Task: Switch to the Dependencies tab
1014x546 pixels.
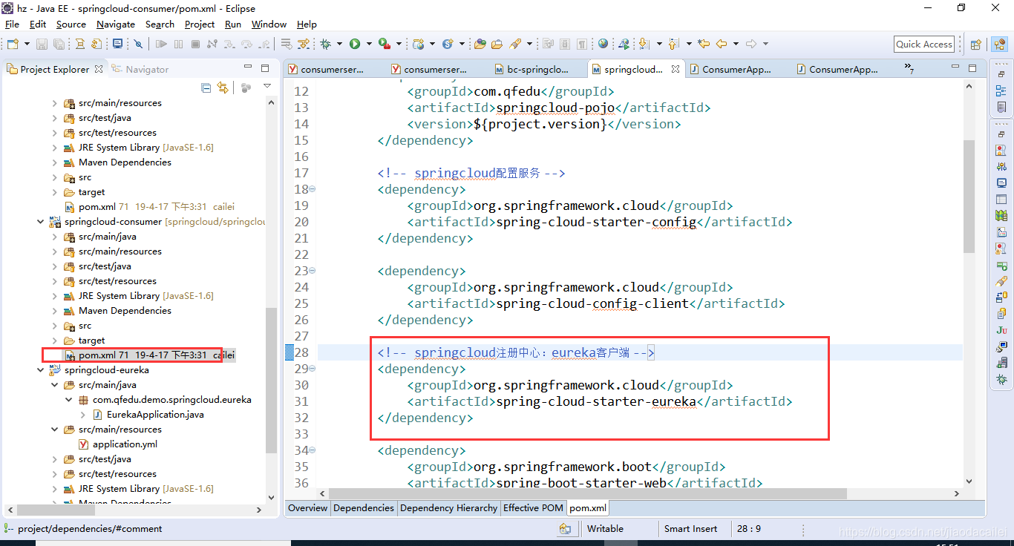Action: click(x=364, y=508)
